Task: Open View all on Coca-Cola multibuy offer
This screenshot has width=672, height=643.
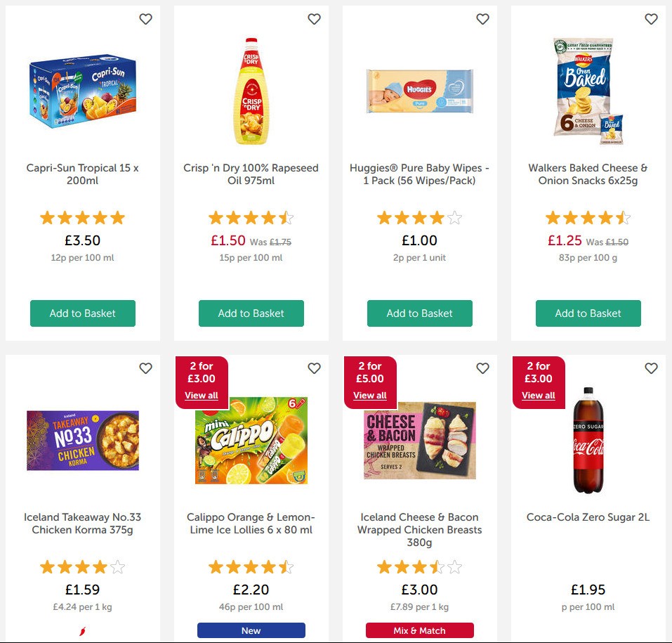Action: (538, 396)
